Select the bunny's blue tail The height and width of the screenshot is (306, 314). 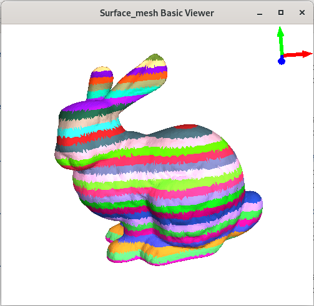[x=253, y=198]
